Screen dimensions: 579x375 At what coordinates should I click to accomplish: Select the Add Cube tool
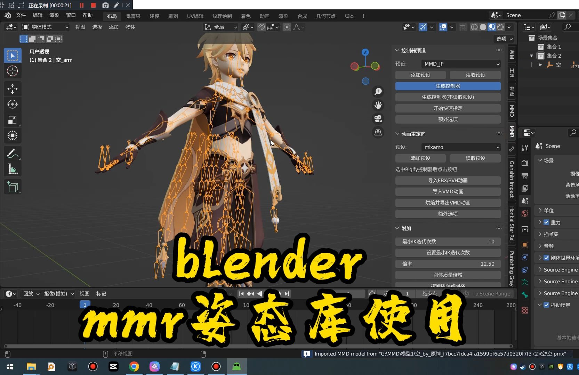13,187
